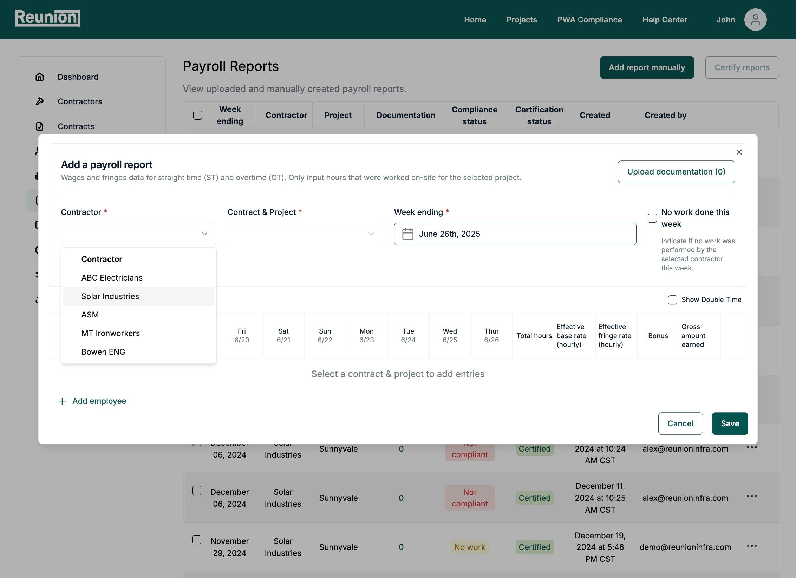
Task: Click the Contractors hammer icon
Action: tap(40, 101)
